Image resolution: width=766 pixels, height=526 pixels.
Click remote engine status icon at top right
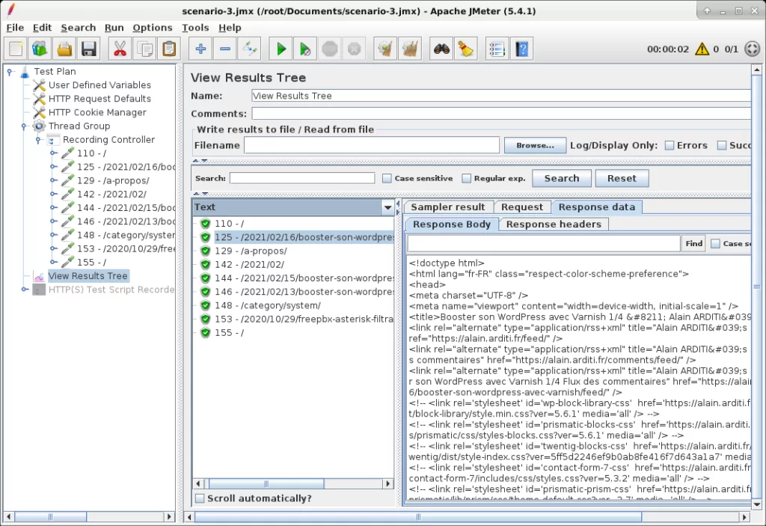point(753,49)
